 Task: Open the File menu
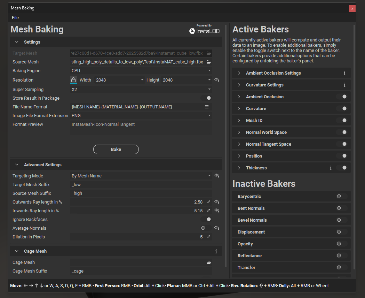pos(15,17)
